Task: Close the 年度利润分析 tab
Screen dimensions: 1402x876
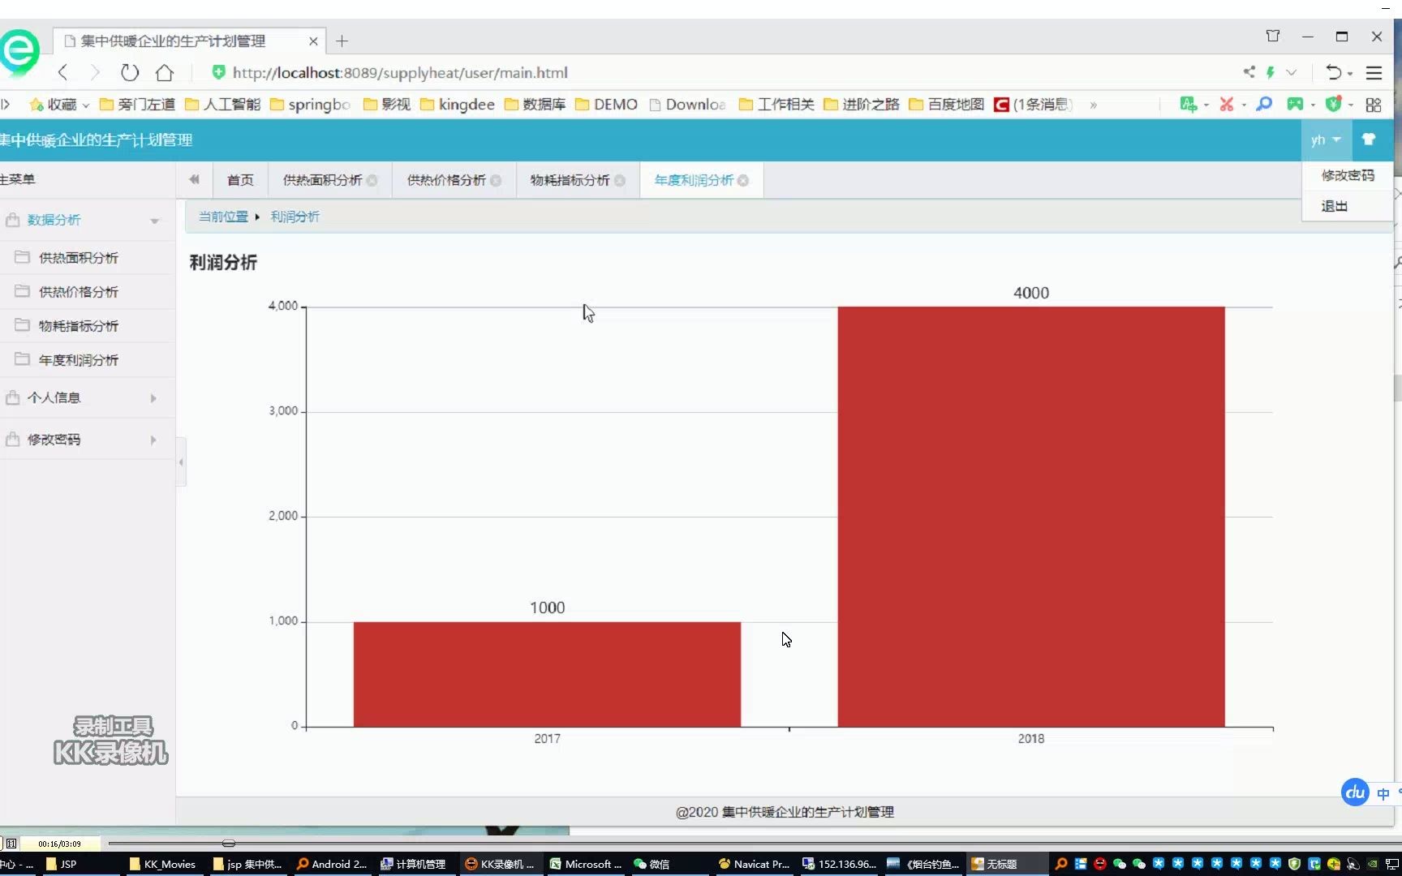Action: 743,181
